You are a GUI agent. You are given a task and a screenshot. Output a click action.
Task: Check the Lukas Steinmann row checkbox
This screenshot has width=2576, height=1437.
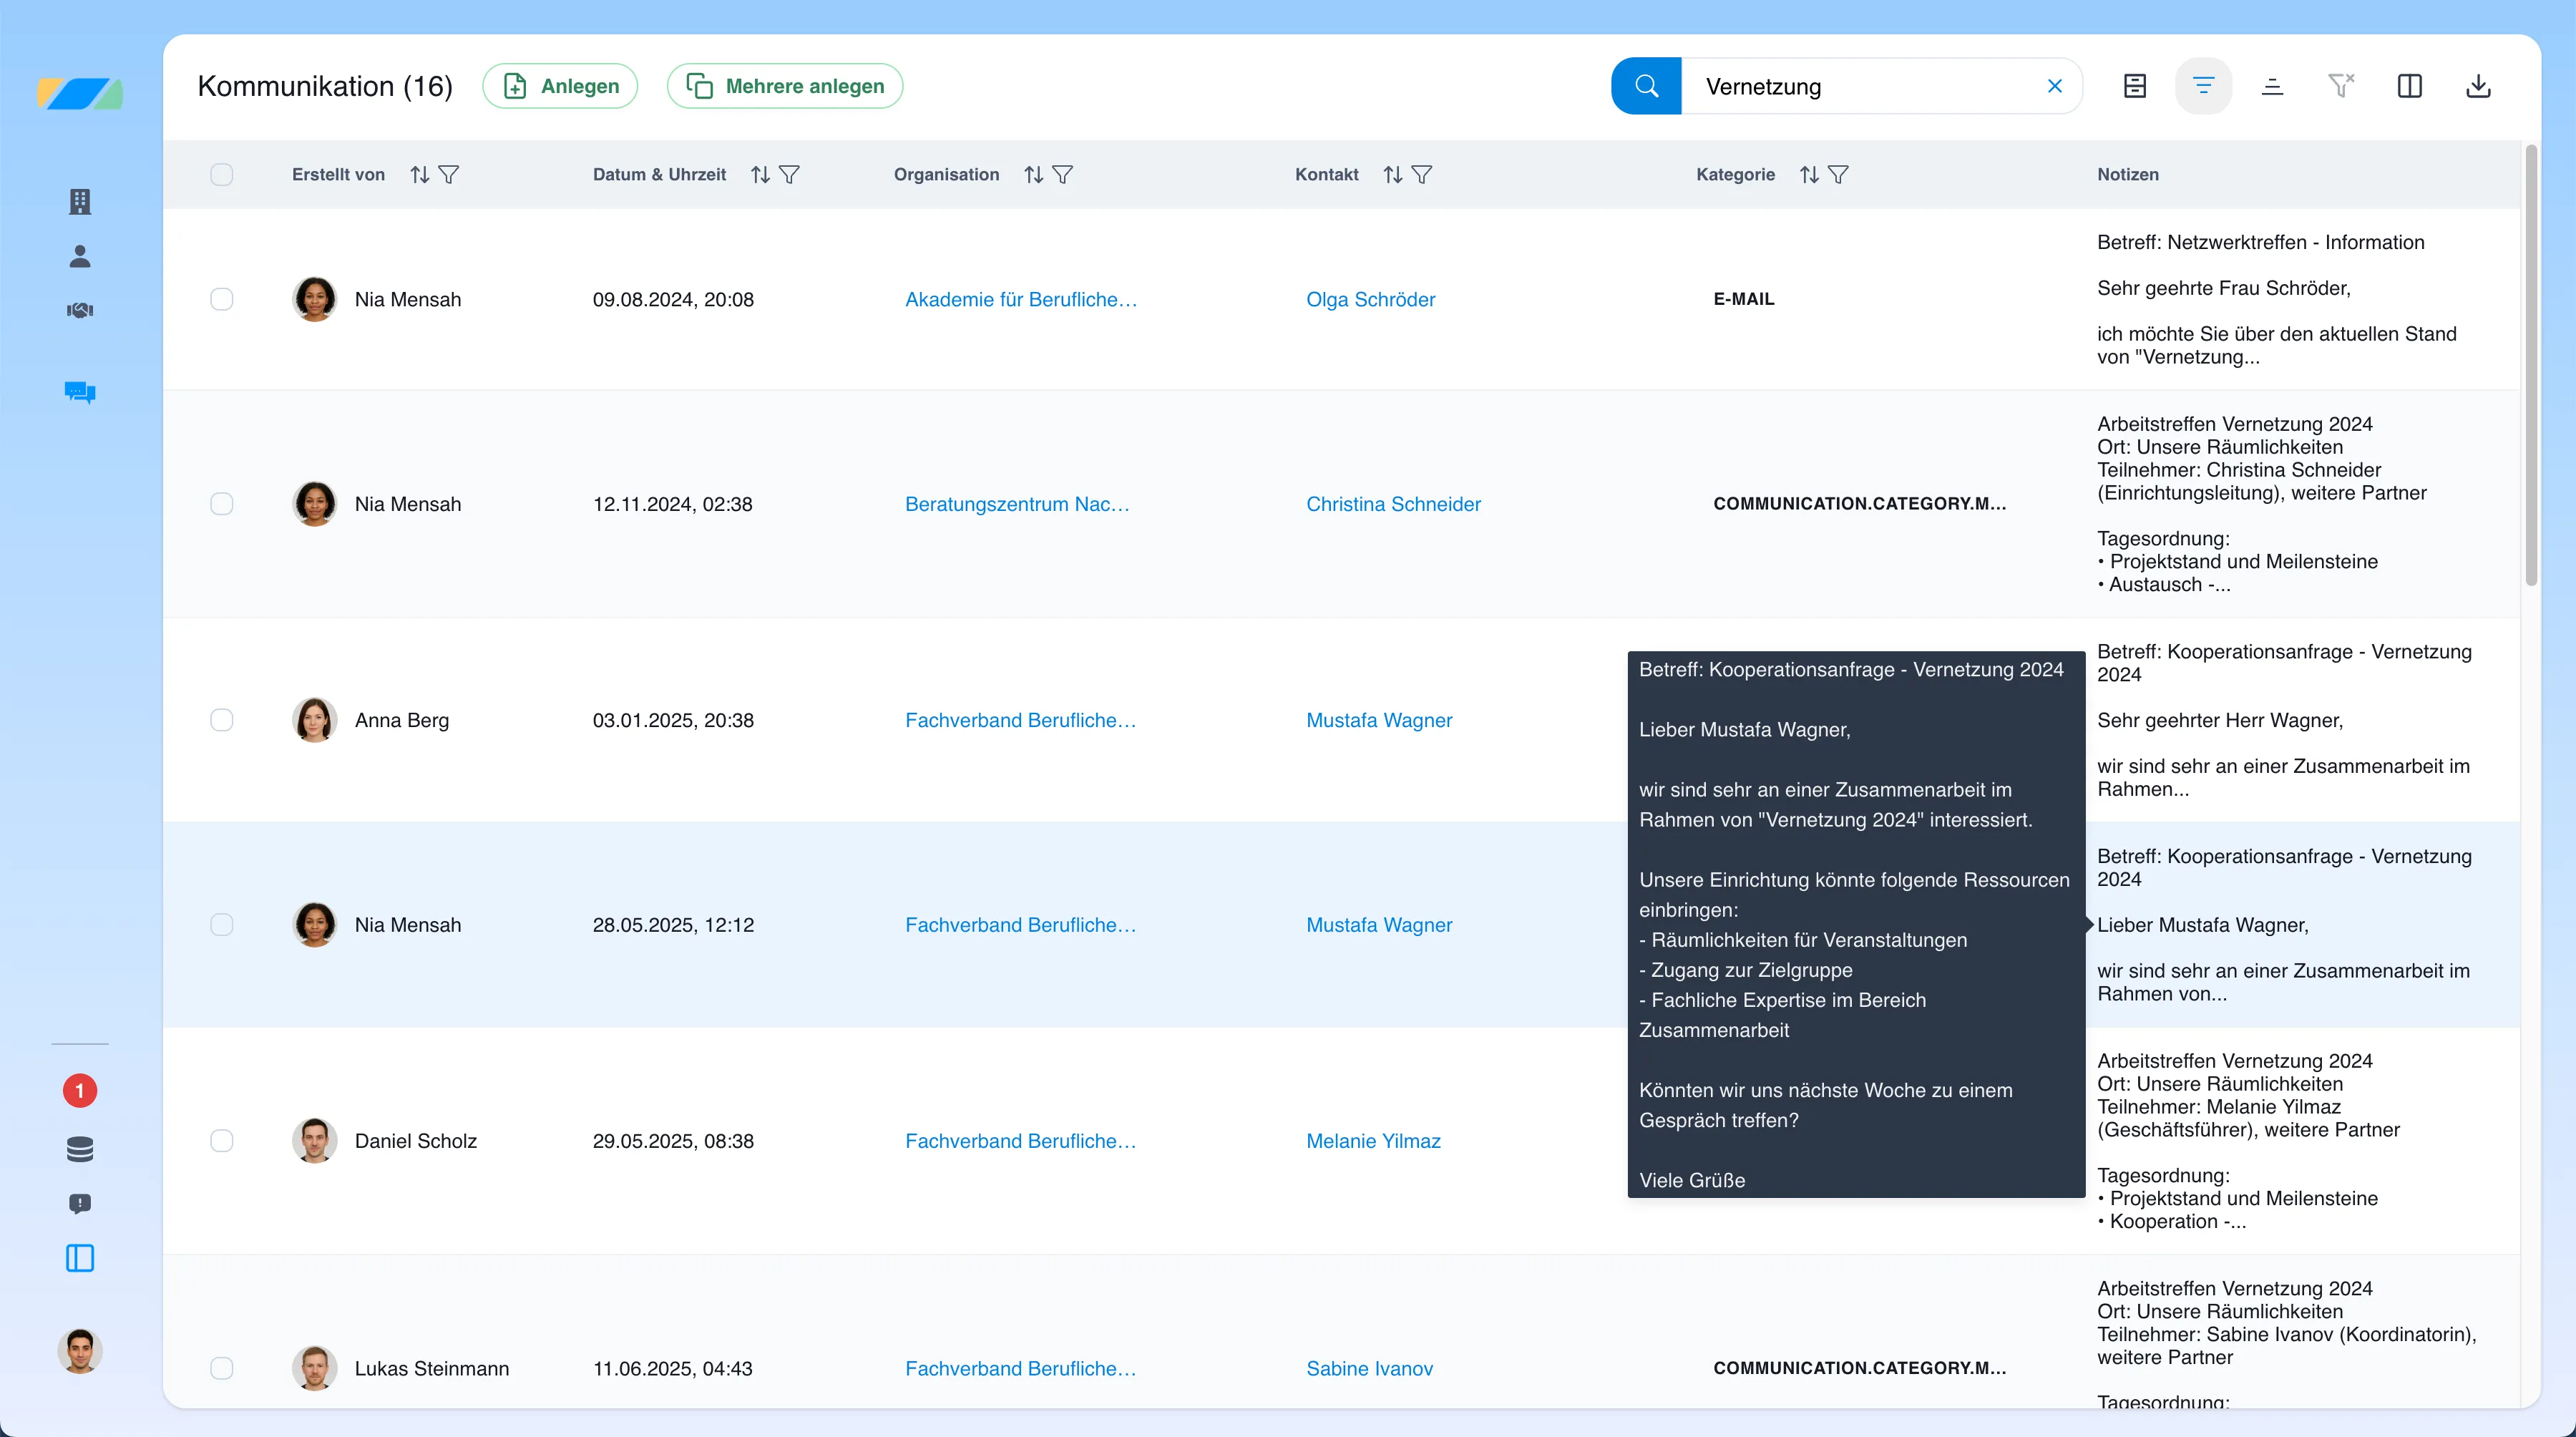click(222, 1367)
